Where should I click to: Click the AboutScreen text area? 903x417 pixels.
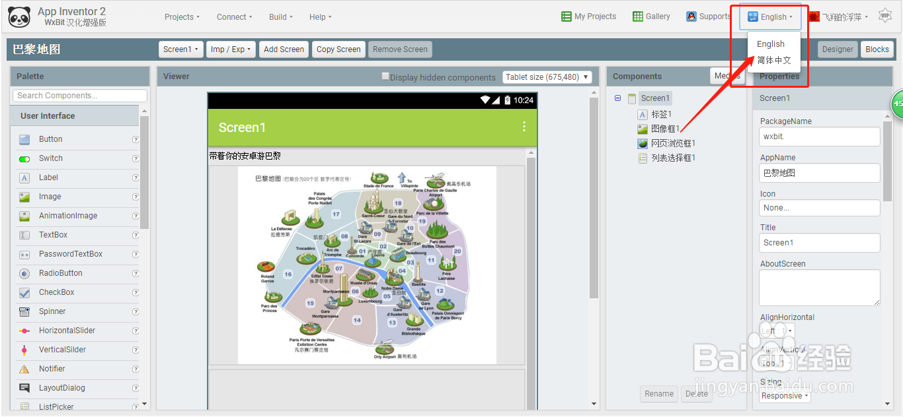(x=820, y=288)
